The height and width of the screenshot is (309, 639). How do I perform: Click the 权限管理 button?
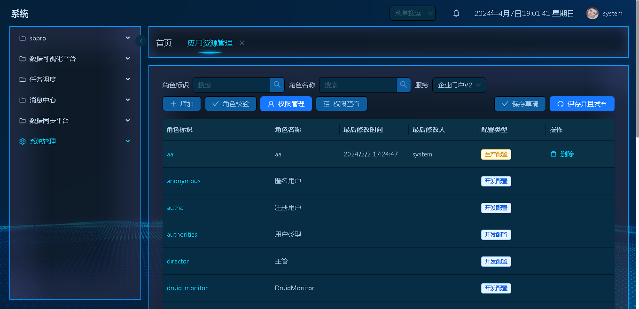286,104
